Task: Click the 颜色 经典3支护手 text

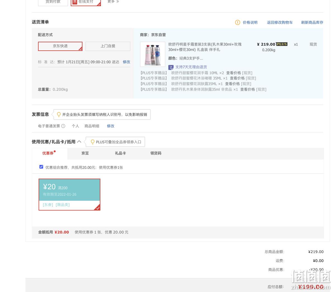Action: [x=185, y=58]
